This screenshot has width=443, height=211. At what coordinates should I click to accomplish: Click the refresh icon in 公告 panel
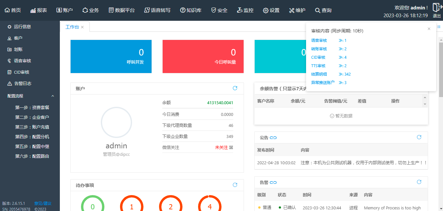pos(419,137)
